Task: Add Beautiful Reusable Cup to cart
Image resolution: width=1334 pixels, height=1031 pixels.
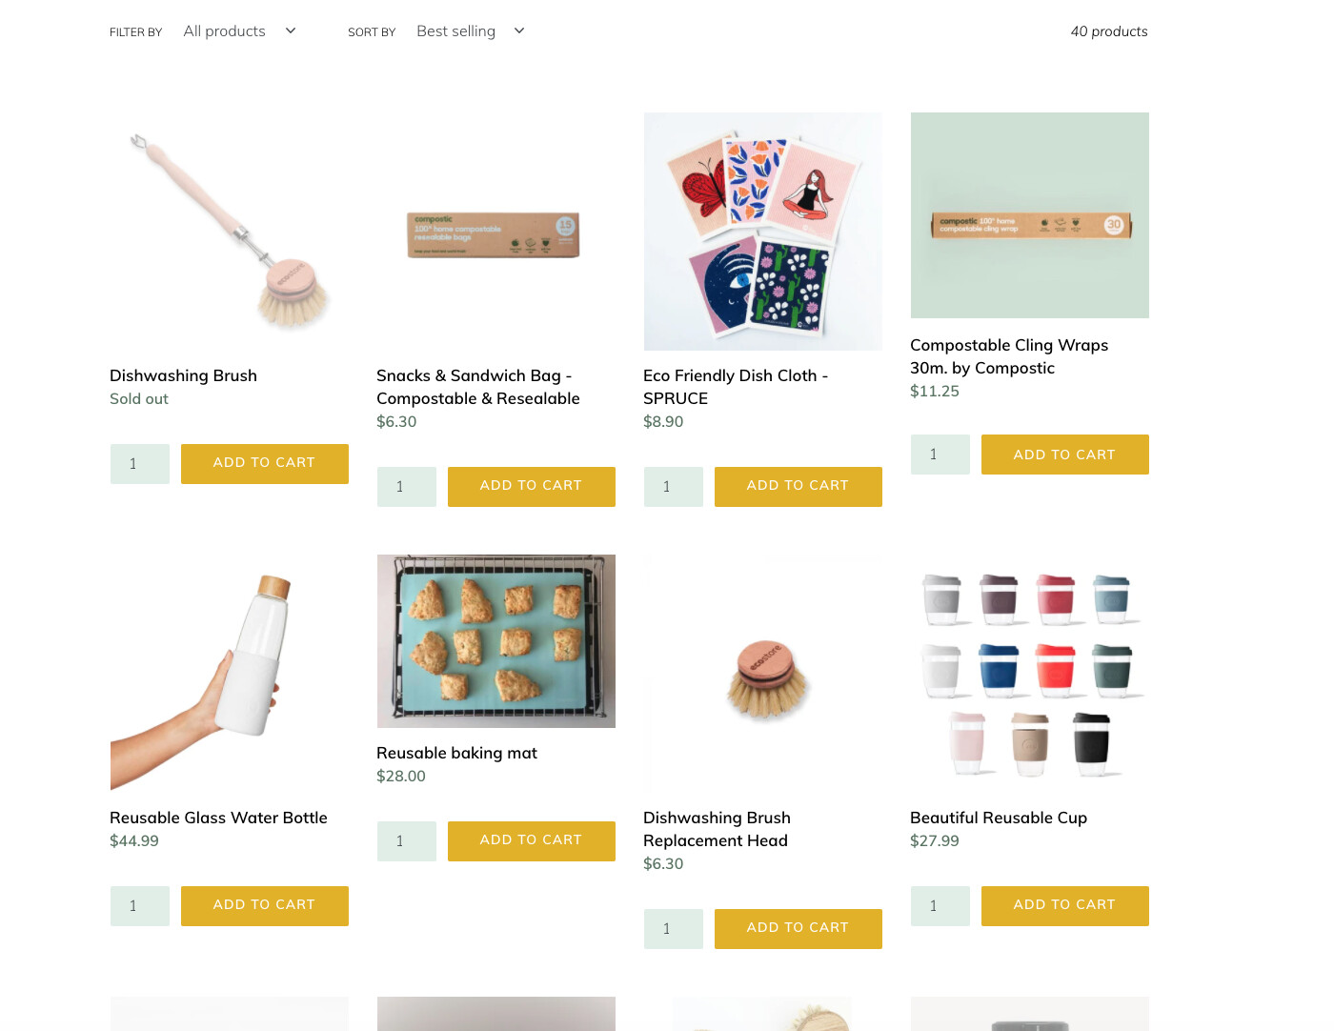Action: tap(1065, 906)
